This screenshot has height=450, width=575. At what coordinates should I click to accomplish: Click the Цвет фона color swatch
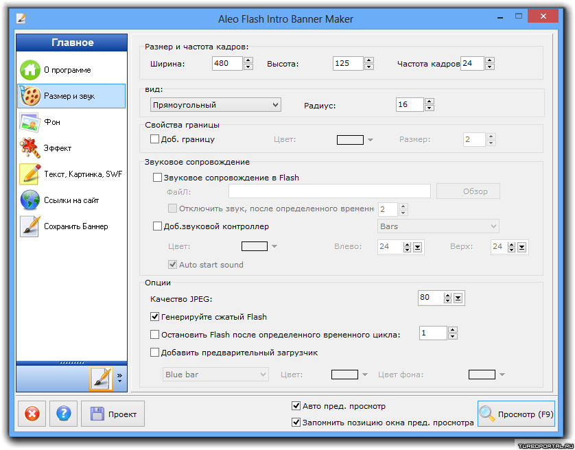point(482,375)
